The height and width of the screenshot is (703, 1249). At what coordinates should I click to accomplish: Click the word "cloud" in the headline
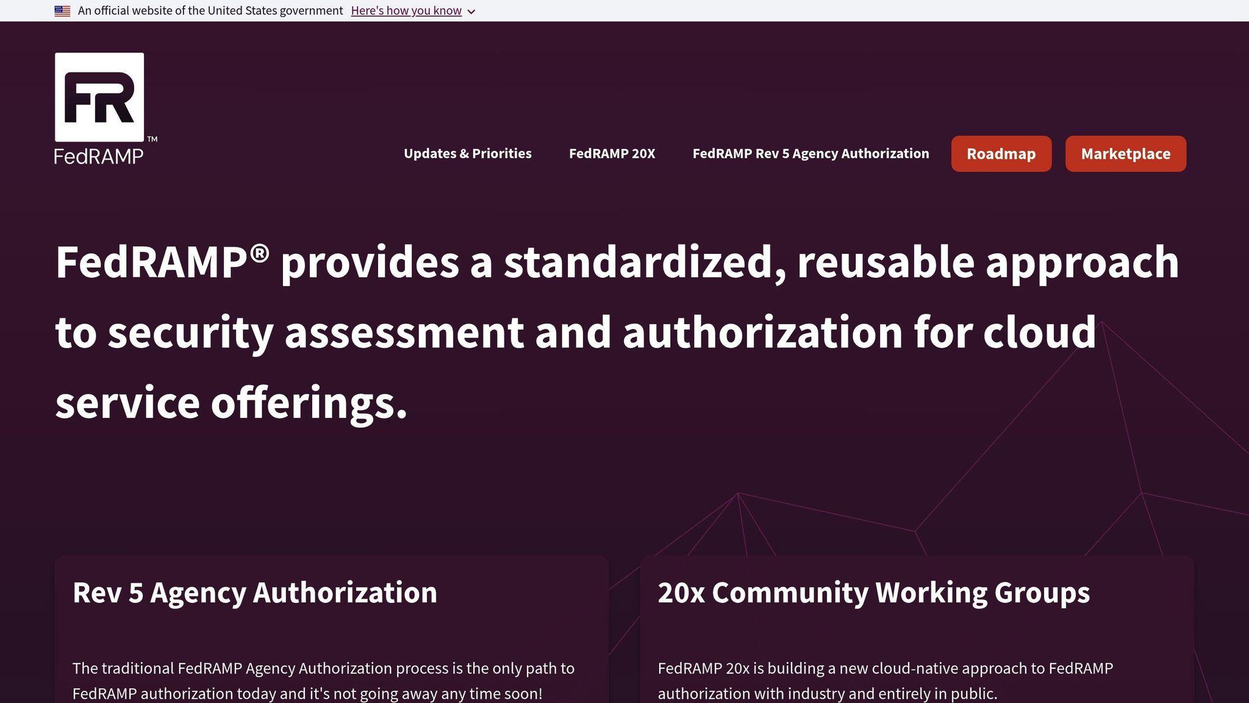1039,333
